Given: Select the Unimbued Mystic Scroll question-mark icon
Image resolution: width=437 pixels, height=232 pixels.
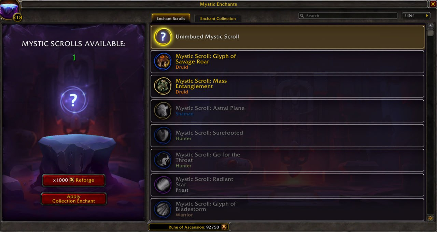Looking at the screenshot, I should pyautogui.click(x=163, y=37).
